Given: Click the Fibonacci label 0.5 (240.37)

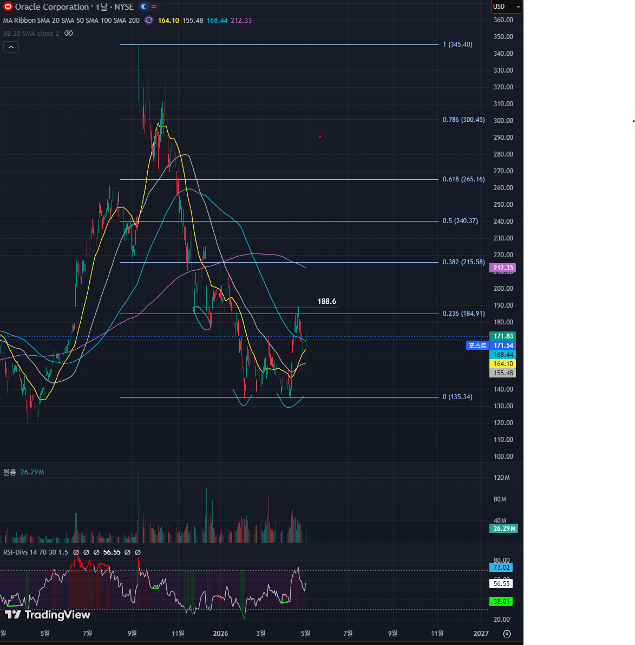Looking at the screenshot, I should point(460,220).
